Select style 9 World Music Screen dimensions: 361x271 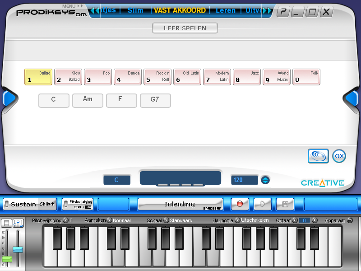(x=277, y=77)
